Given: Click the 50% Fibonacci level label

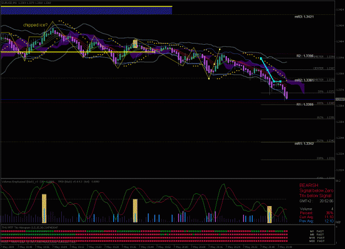Looking at the screenshot, I should coord(320,91).
